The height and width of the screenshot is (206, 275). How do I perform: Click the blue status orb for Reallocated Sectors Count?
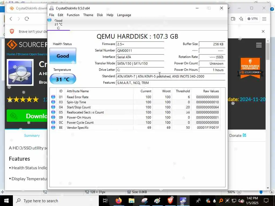(53, 112)
